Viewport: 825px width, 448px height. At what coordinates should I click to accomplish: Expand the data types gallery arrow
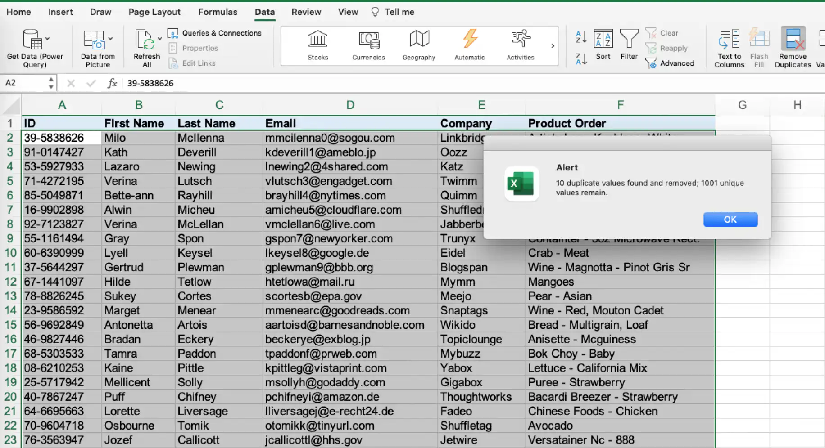tap(553, 46)
